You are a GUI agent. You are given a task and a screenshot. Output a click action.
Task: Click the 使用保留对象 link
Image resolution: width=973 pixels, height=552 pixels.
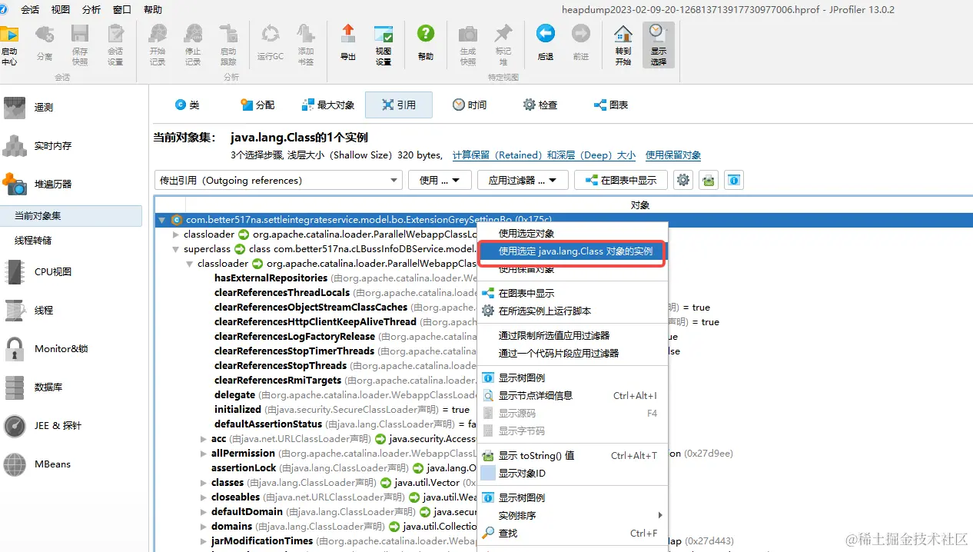[x=673, y=155]
